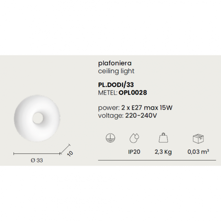Select the IP20 rating text
The width and height of the screenshot is (221, 221).
134,152
